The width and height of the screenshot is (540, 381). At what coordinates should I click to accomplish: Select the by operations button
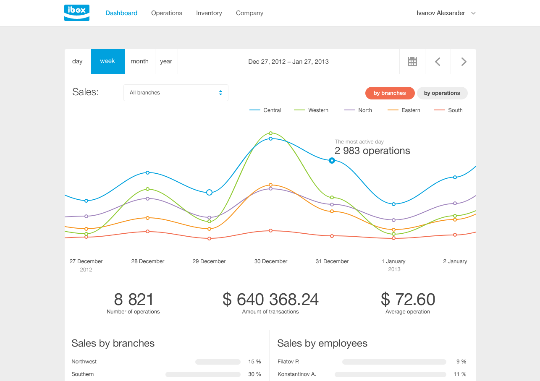coord(442,93)
